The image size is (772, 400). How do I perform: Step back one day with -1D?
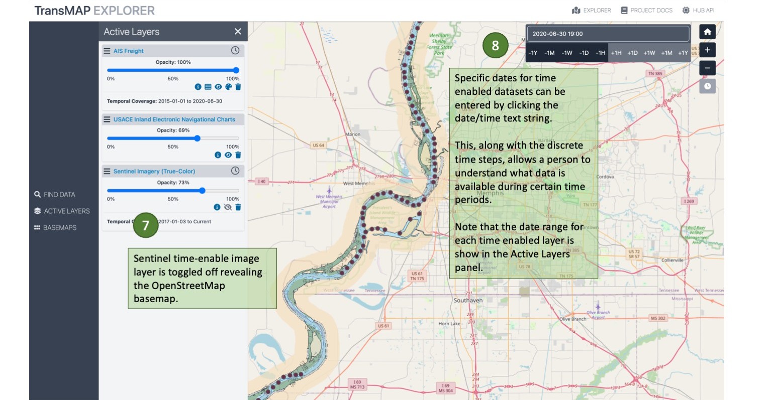tap(584, 53)
